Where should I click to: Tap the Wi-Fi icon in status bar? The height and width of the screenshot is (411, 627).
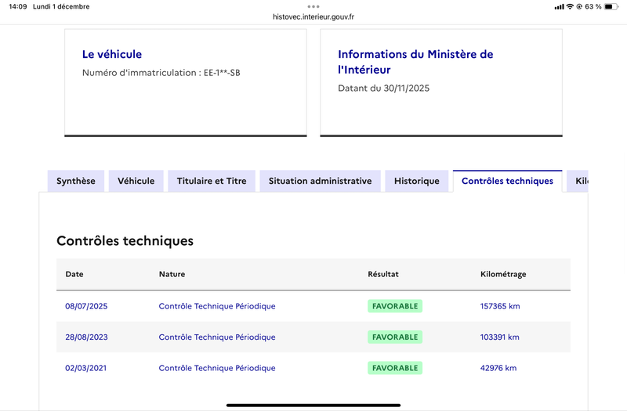(570, 6)
